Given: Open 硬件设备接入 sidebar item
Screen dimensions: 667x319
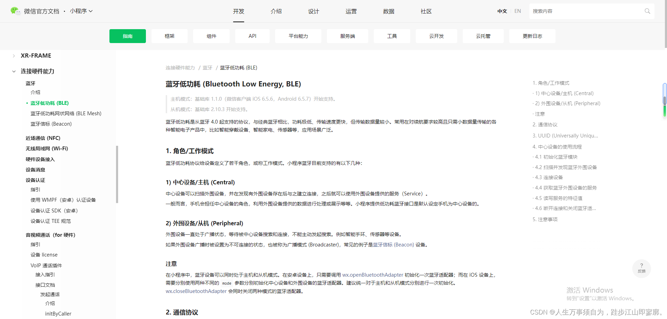Looking at the screenshot, I should click(x=40, y=159).
